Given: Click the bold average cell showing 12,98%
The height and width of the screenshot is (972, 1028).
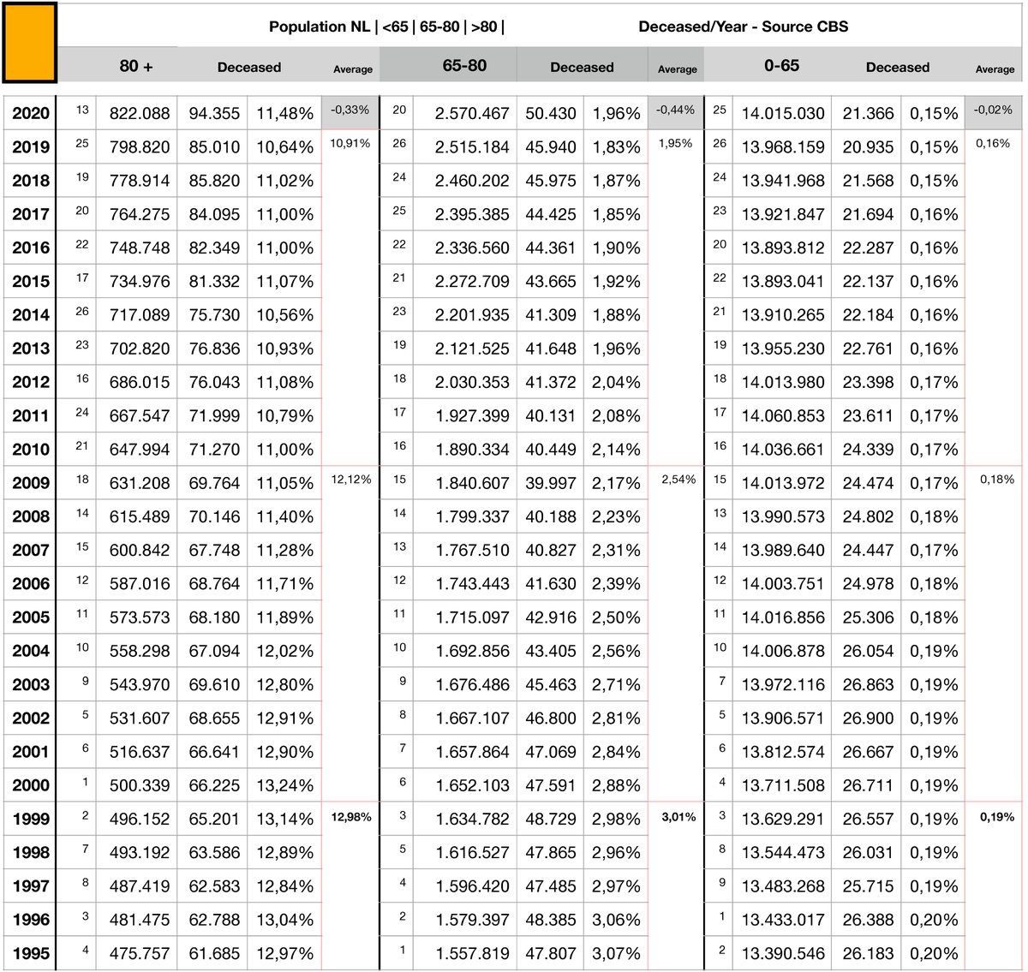Looking at the screenshot, I should coord(350,817).
